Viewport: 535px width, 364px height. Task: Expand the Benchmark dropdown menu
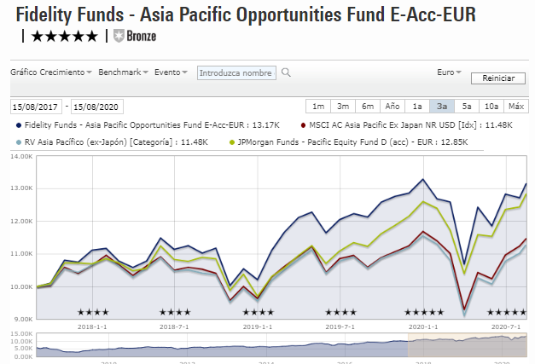[123, 72]
